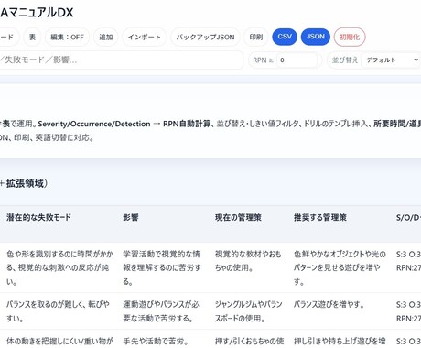Click the 現在の管理策 column header

point(238,217)
